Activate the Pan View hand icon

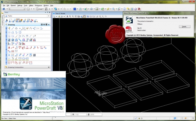(x=85, y=17)
